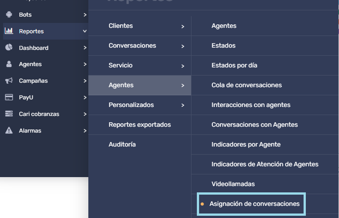The image size is (339, 218).
Task: Open the Personalizados submenu arrow
Action: tap(183, 105)
